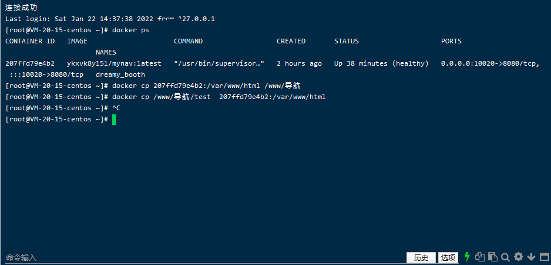
Task: Open the 历史 history button
Action: [421, 257]
